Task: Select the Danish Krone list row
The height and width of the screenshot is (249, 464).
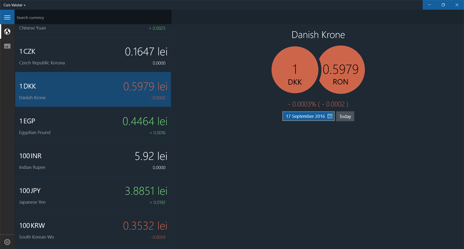Action: click(x=93, y=89)
